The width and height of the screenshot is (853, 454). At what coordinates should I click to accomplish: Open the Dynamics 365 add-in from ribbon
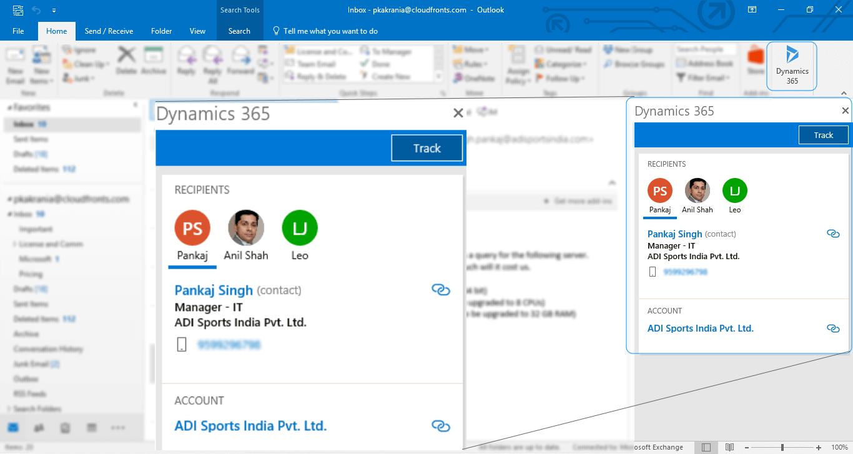792,66
